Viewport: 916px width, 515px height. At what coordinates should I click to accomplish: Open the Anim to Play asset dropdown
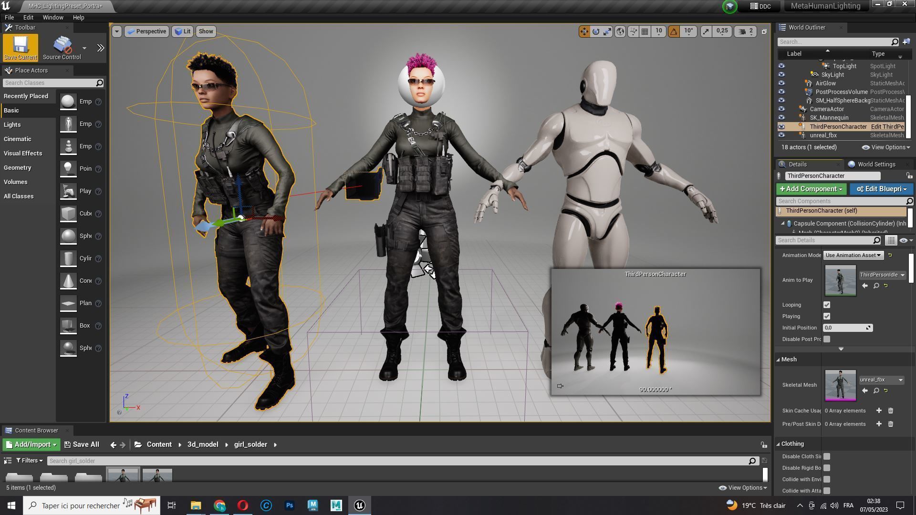(x=882, y=275)
